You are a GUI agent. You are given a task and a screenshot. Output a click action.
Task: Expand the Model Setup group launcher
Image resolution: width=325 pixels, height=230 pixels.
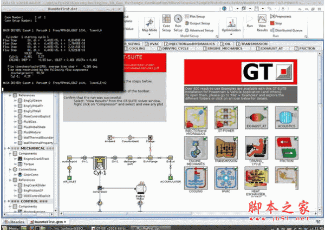217,37
